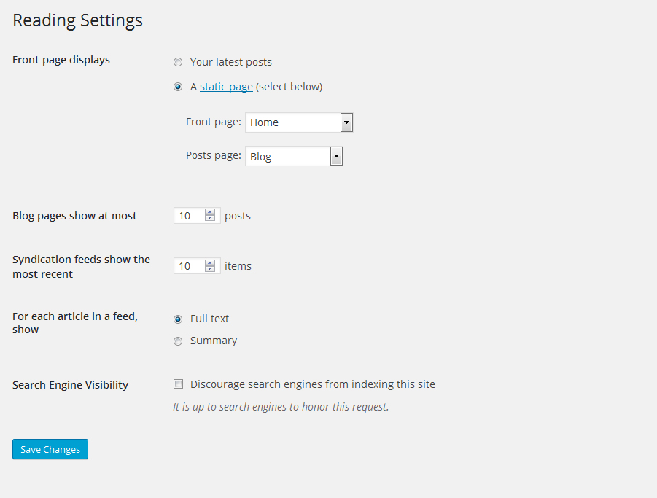657x498 pixels.
Task: Increase blog pages posts with up arrow
Action: [211, 212]
